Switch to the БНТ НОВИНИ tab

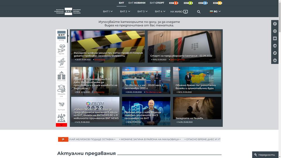coord(137,3)
